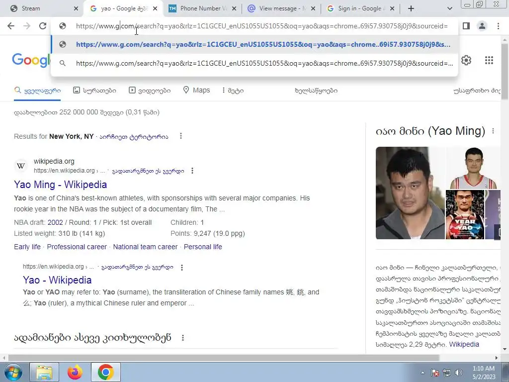Image resolution: width=509 pixels, height=382 pixels.
Task: Open Yao Ming red jersey photo
Action: tap(473, 168)
